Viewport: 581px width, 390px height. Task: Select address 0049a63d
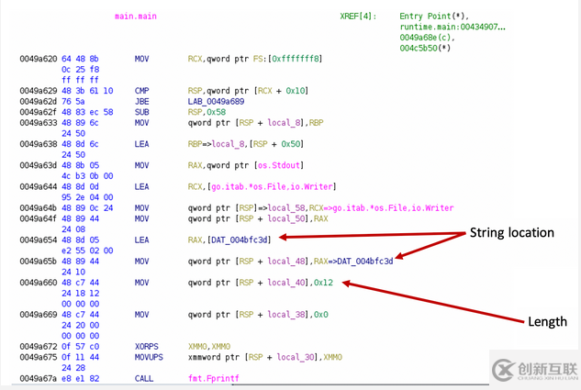coord(39,165)
